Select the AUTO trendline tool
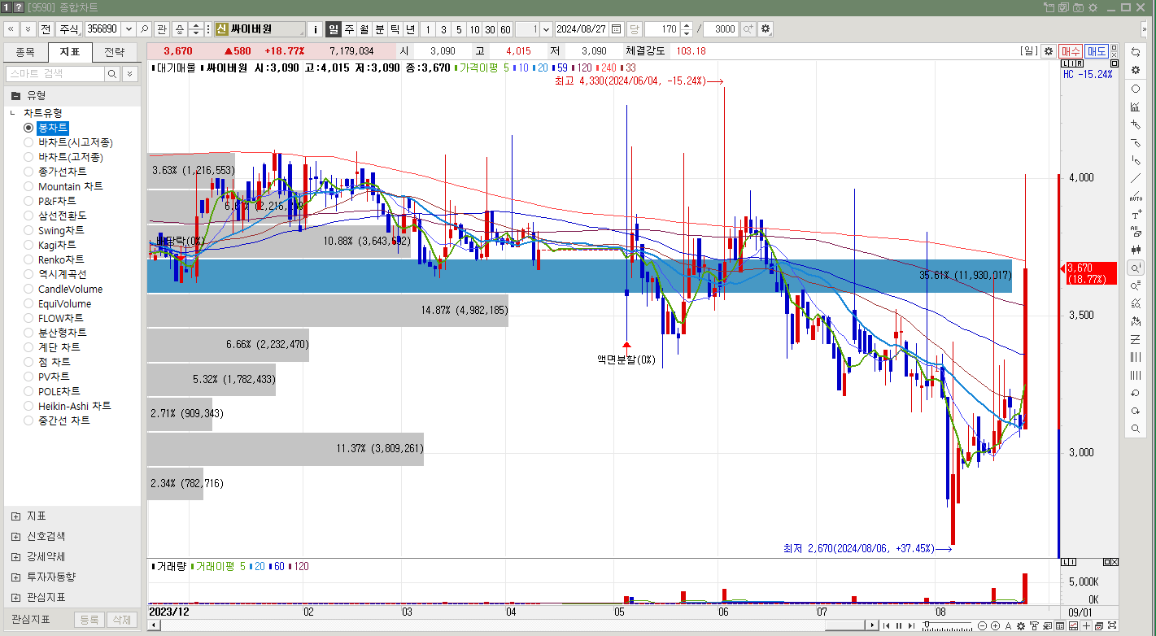Viewport: 1156px width, 636px height. click(1136, 196)
